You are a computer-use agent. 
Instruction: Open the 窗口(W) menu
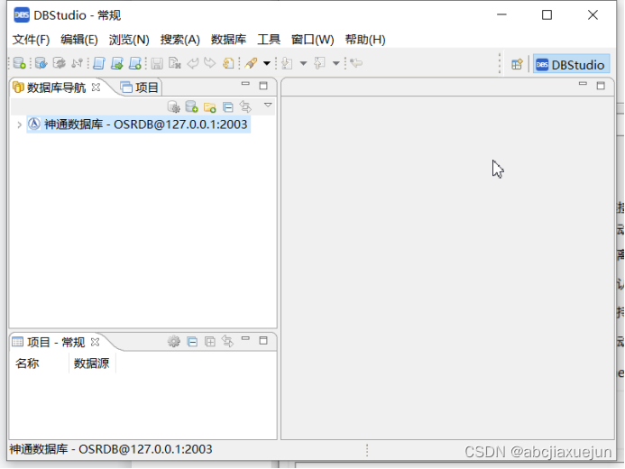(312, 40)
